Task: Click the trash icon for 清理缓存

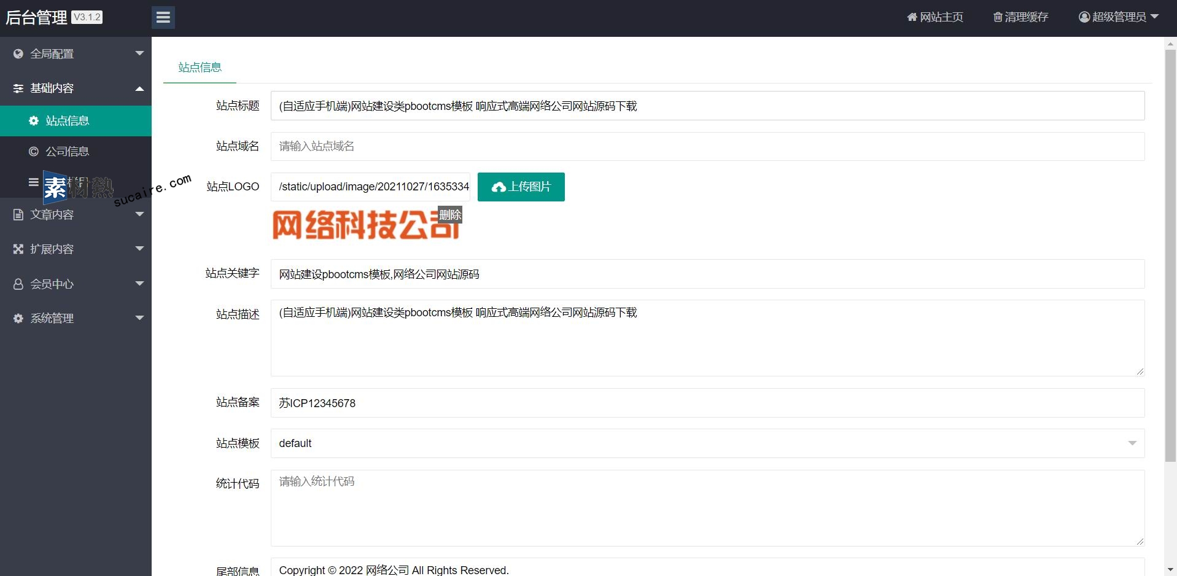Action: point(998,17)
